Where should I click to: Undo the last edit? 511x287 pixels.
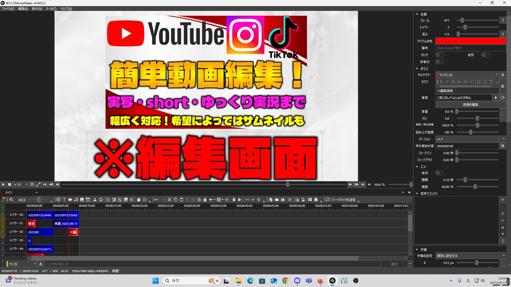tap(157, 200)
